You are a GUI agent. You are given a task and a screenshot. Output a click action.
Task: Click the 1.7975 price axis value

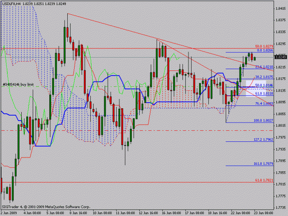pos(281,137)
